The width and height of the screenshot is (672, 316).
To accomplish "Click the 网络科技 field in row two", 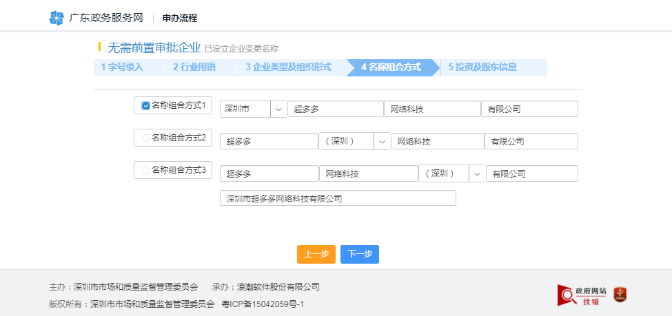I will [437, 141].
